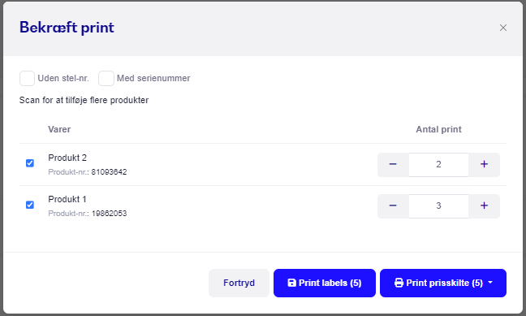Enable the Med serienummer checkbox
The width and height of the screenshot is (526, 316).
pos(106,78)
